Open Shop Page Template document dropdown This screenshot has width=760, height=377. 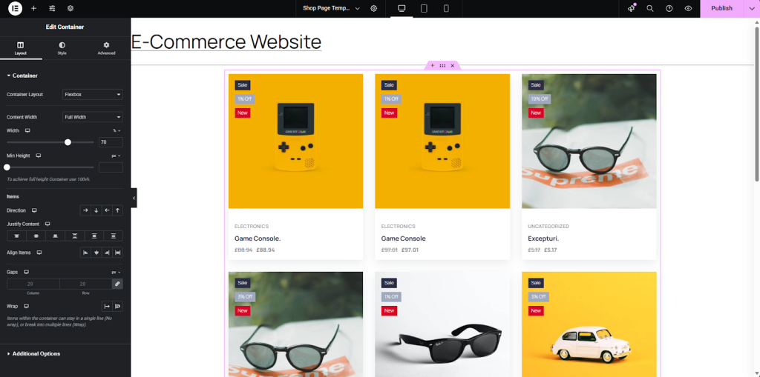coord(331,8)
